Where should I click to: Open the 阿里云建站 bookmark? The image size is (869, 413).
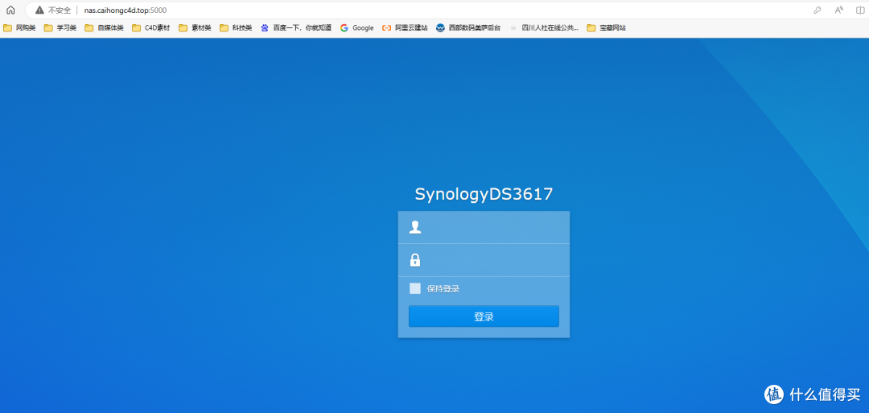405,27
